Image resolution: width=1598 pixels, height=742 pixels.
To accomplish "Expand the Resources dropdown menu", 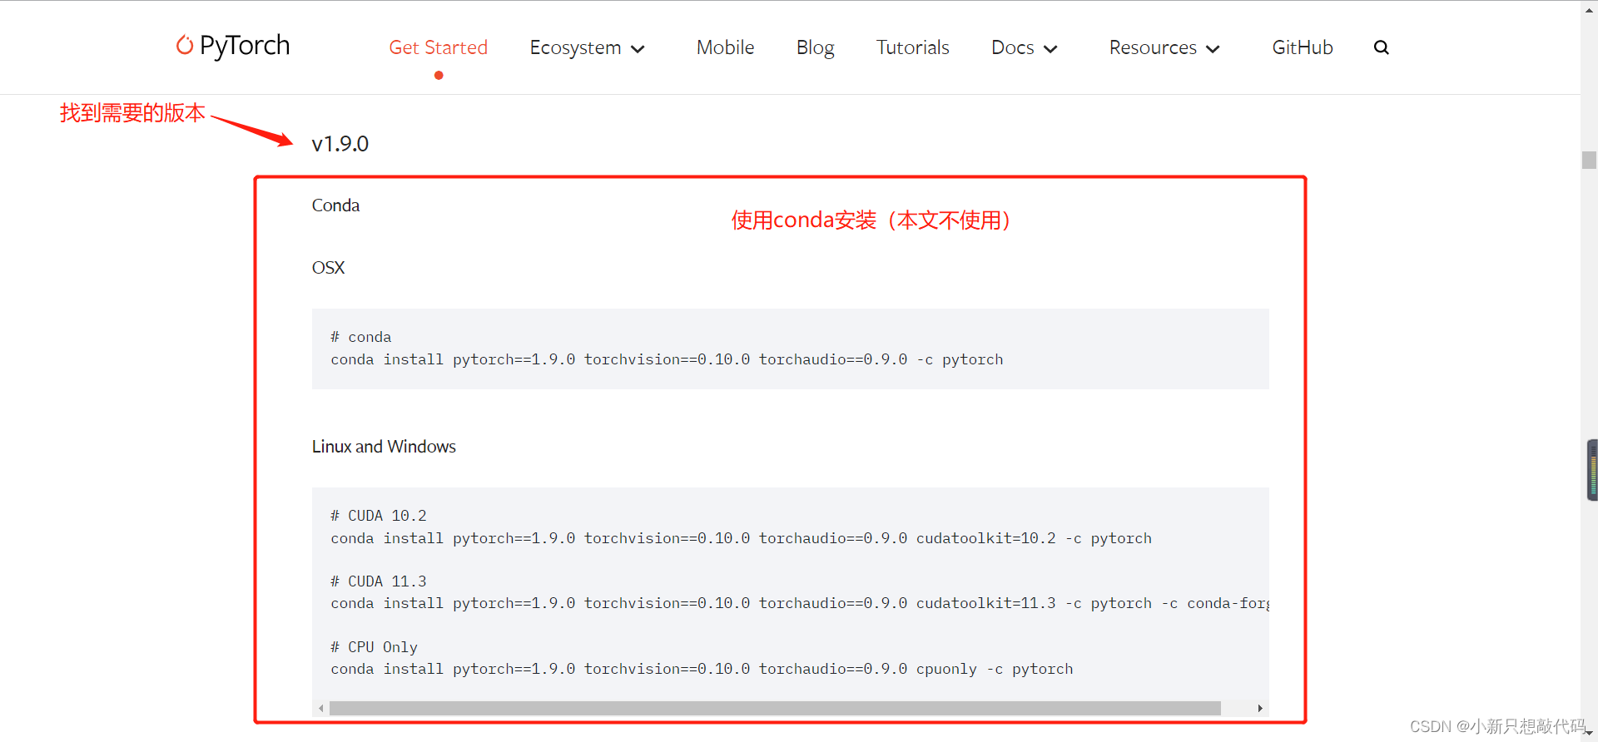I will tap(1165, 47).
